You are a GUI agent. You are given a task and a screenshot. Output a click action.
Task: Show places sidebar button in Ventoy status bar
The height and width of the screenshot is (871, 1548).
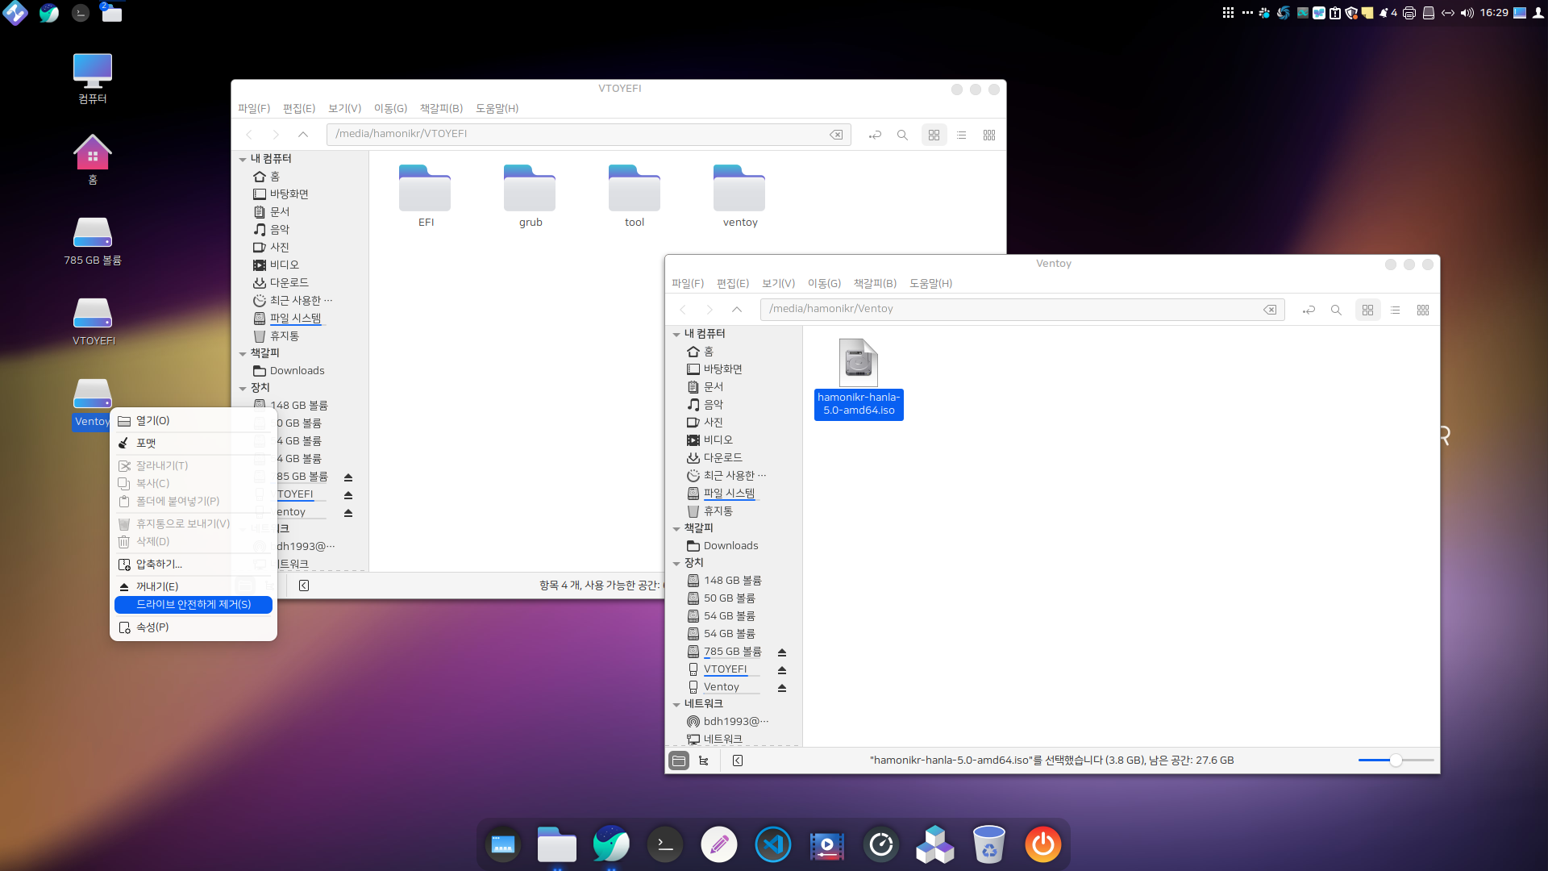pos(679,761)
